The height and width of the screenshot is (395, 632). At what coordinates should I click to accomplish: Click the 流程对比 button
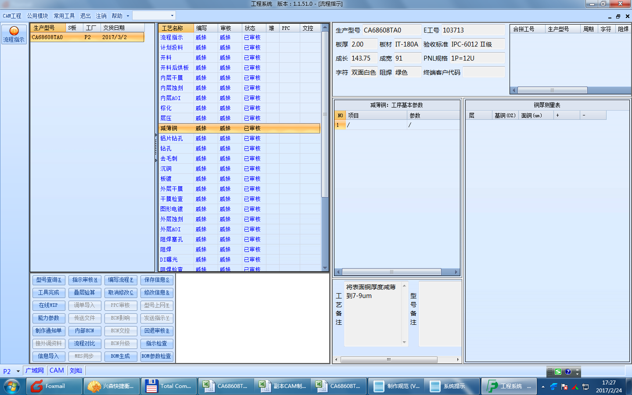click(85, 343)
